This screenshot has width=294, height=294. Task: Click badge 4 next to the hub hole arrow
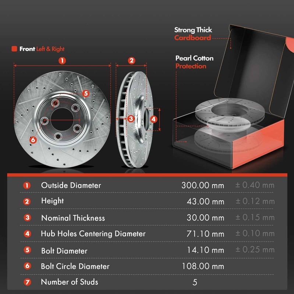(x=153, y=119)
